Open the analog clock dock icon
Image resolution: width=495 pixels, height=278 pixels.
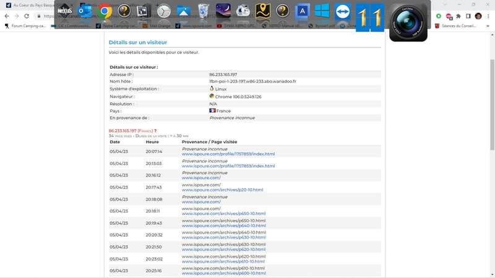click(164, 11)
